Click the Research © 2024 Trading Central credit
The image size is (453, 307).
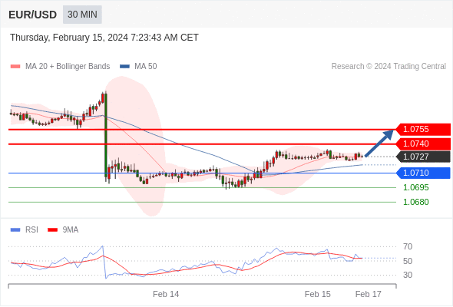coord(389,67)
